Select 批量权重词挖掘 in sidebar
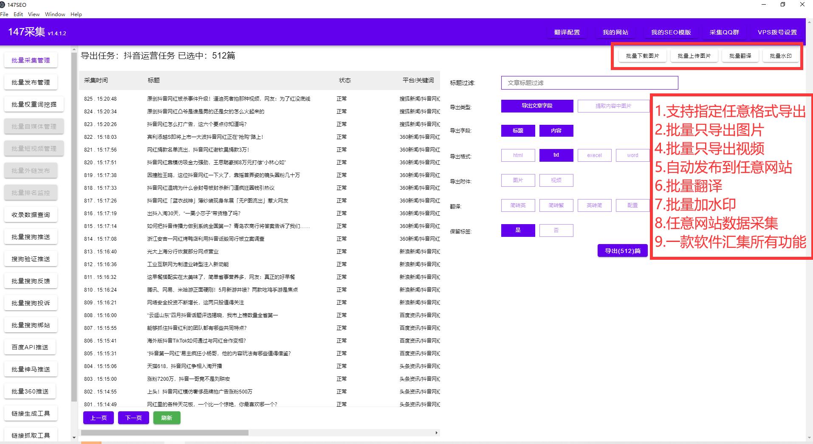Viewport: 813px width, 444px height. (x=31, y=104)
